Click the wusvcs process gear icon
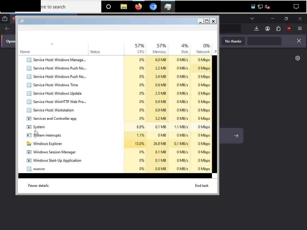The height and width of the screenshot is (230, 307). tap(29, 169)
